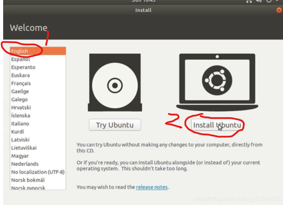Choose Esperanto language
The height and width of the screenshot is (205, 283).
pyautogui.click(x=38, y=67)
